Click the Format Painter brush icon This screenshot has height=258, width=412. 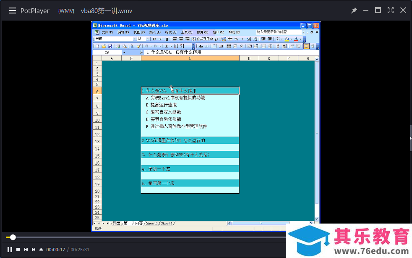coord(139,46)
